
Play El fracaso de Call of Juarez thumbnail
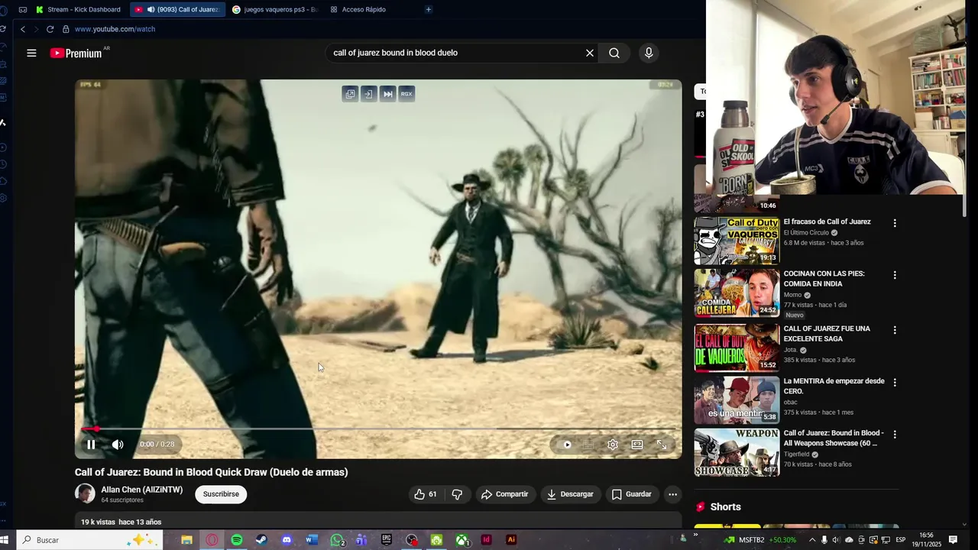(737, 241)
